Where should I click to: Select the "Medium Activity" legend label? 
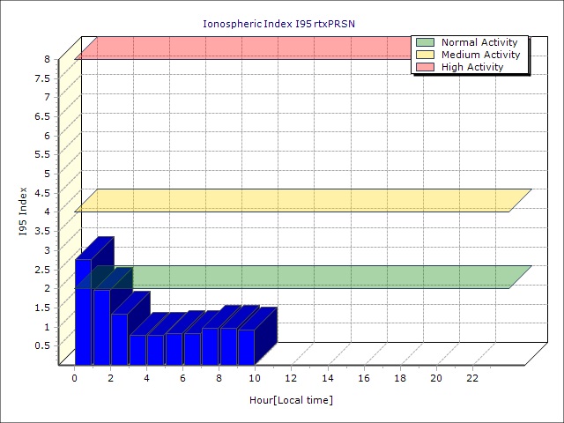(x=480, y=55)
